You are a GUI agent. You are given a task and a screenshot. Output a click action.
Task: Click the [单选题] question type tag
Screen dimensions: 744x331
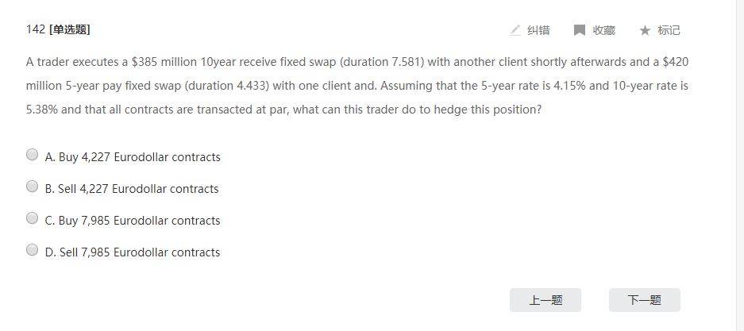[x=69, y=29]
